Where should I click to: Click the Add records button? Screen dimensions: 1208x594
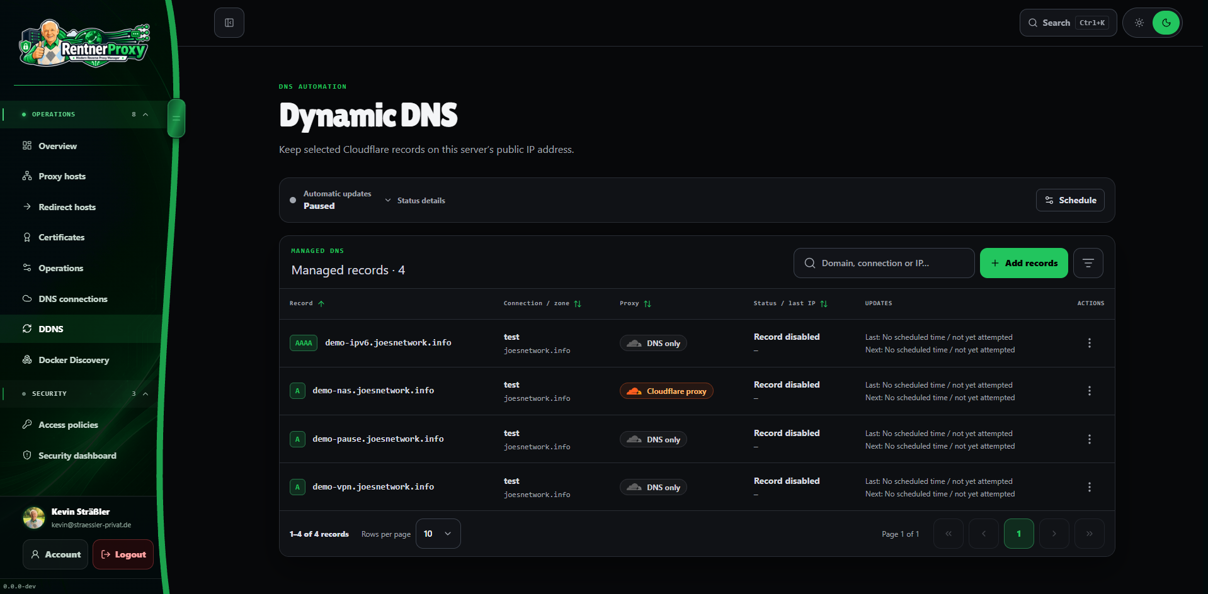pos(1024,263)
